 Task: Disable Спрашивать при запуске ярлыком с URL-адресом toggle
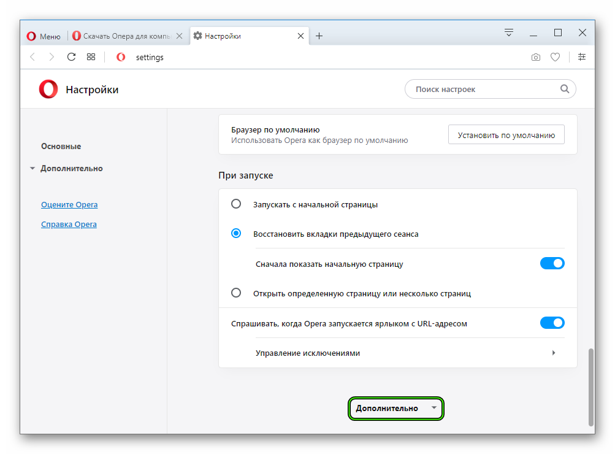[x=552, y=323]
